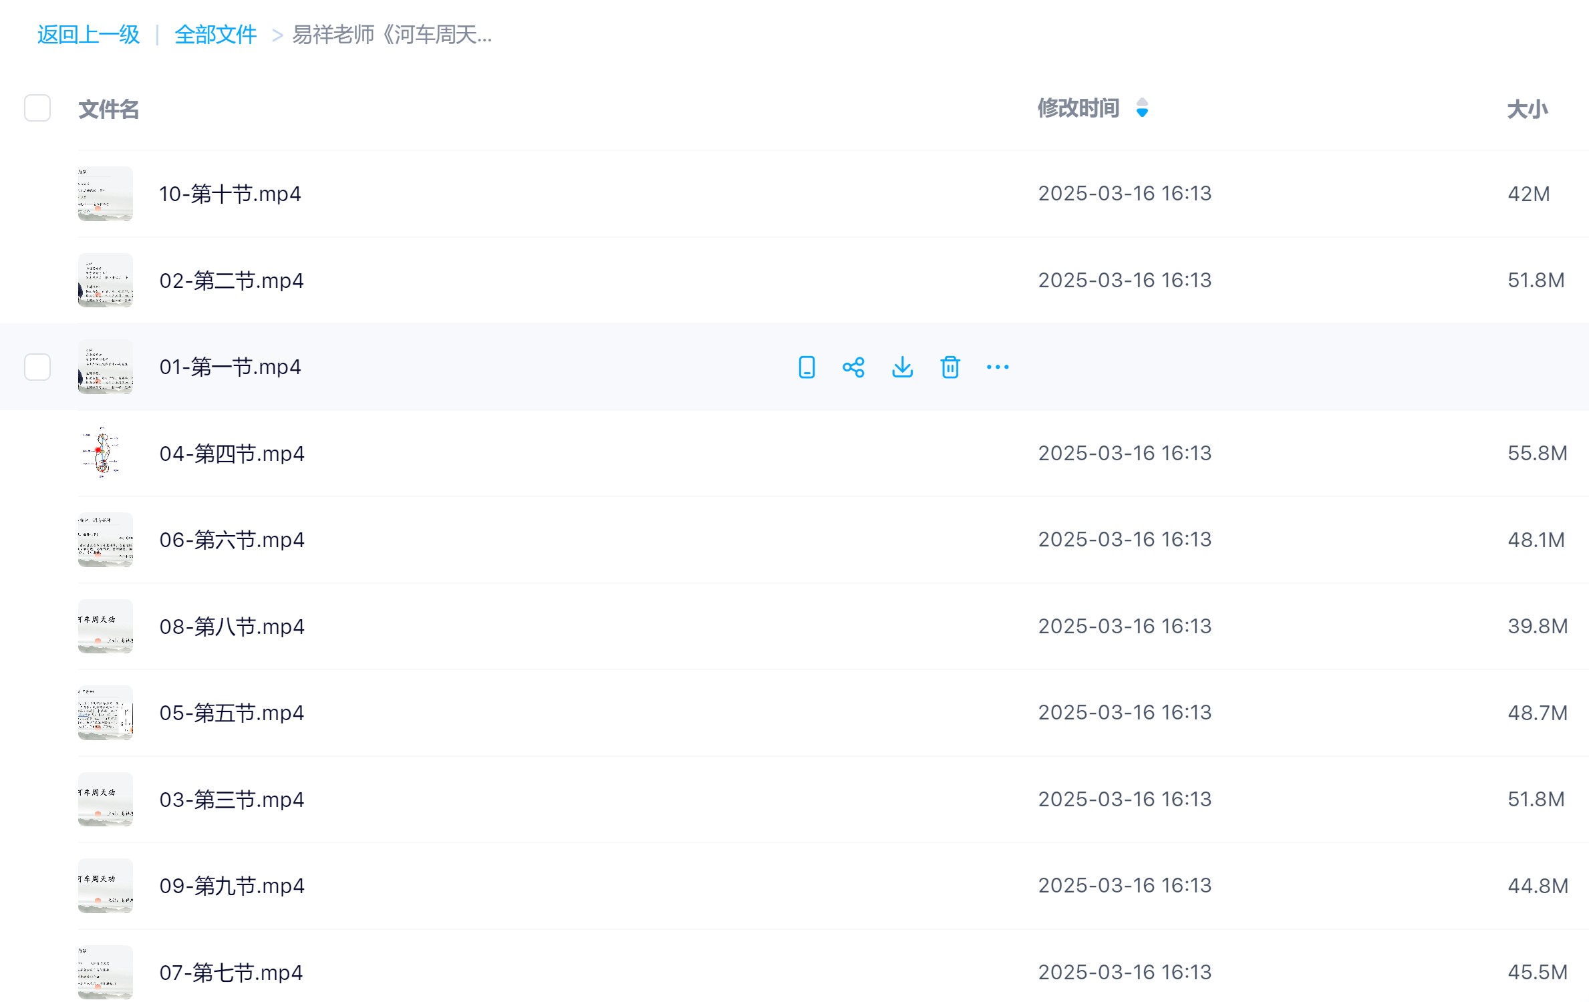Screen dimensions: 1589x1002
Task: Click 02-第二节.mp4 file name
Action: pos(231,281)
